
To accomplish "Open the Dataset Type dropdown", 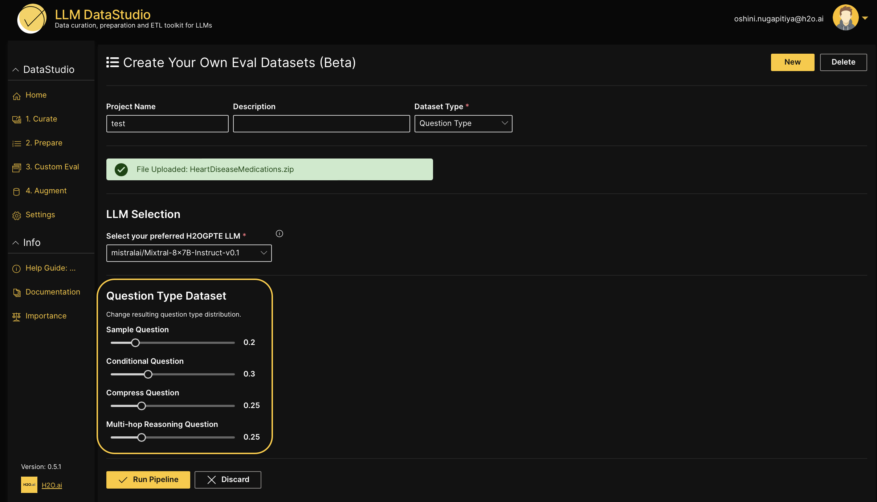I will click(x=463, y=124).
